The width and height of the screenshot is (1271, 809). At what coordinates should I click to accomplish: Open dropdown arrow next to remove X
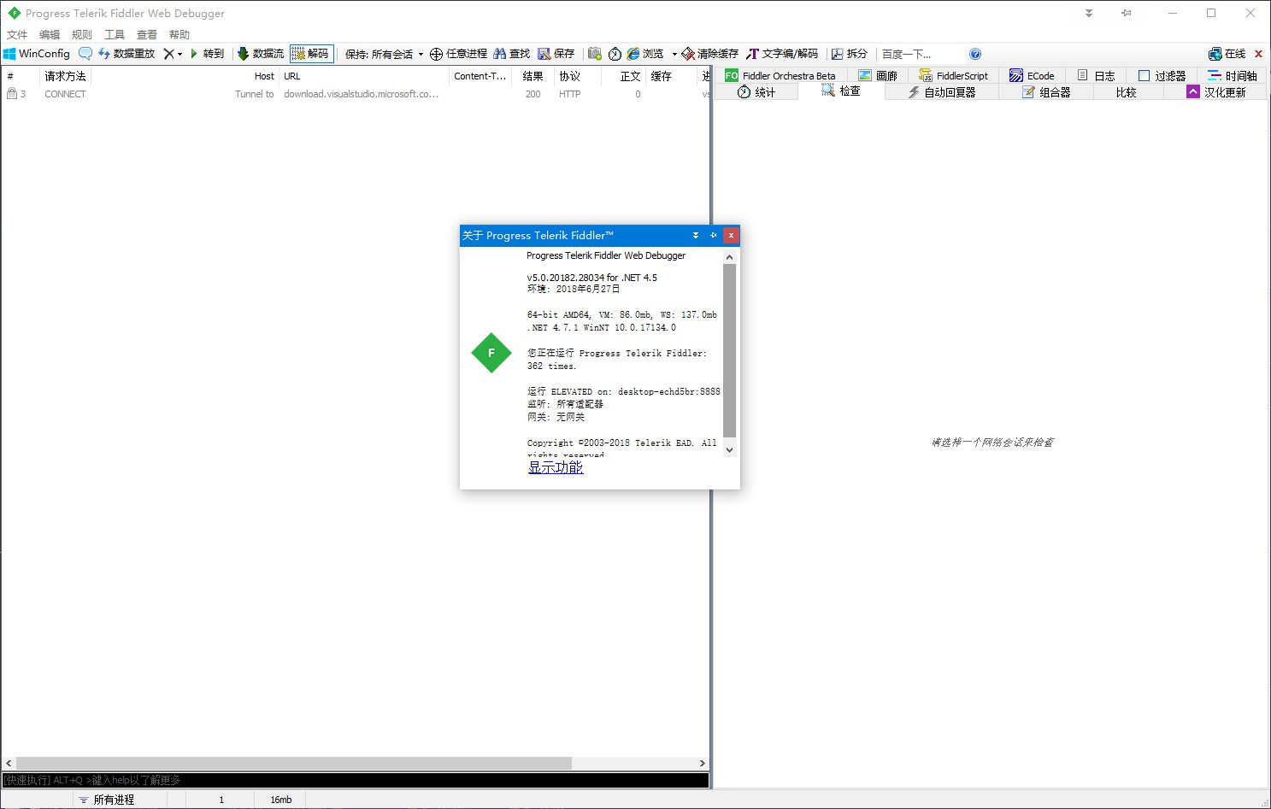179,54
